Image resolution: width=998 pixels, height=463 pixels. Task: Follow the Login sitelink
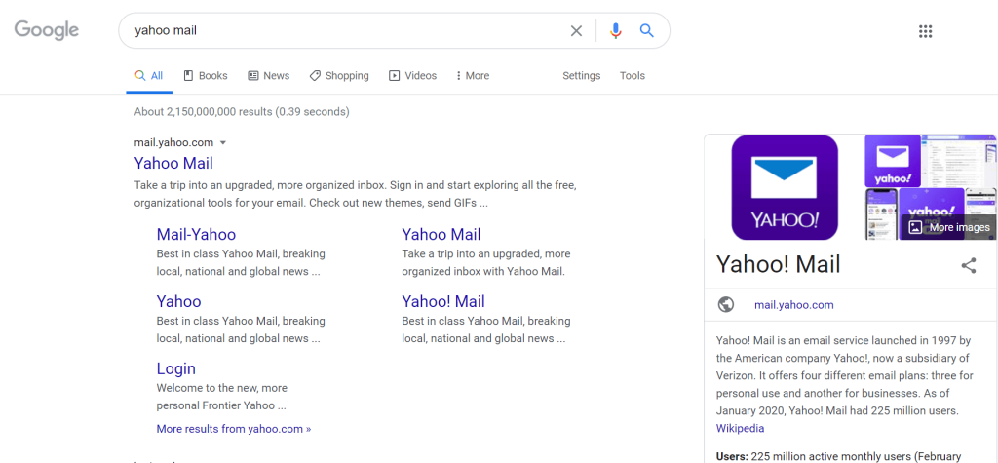176,368
